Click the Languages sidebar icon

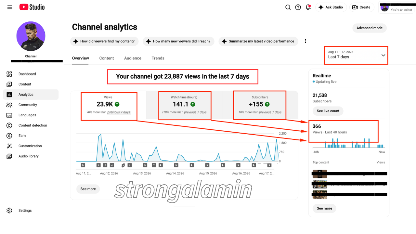click(x=9, y=115)
